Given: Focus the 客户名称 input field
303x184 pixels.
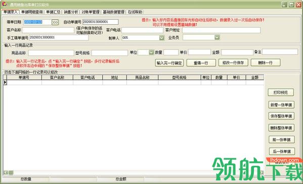Looking at the screenshot, I should click(x=48, y=30).
